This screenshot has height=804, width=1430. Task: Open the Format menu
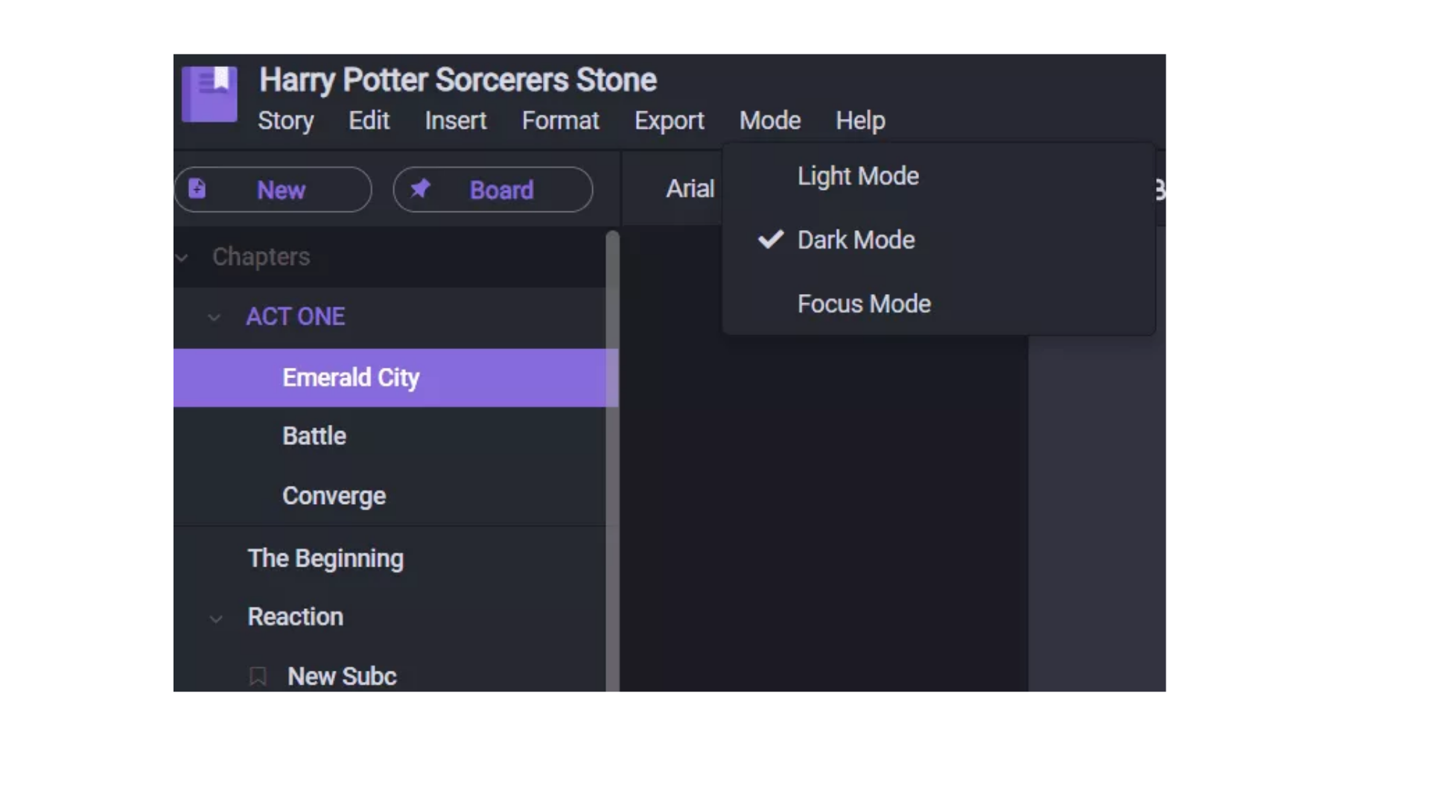coord(560,121)
